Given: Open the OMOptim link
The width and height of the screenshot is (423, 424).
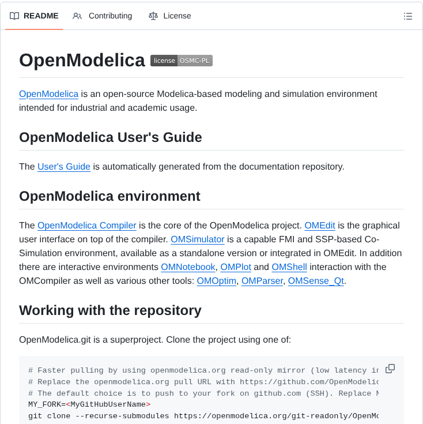Looking at the screenshot, I should pos(216,281).
